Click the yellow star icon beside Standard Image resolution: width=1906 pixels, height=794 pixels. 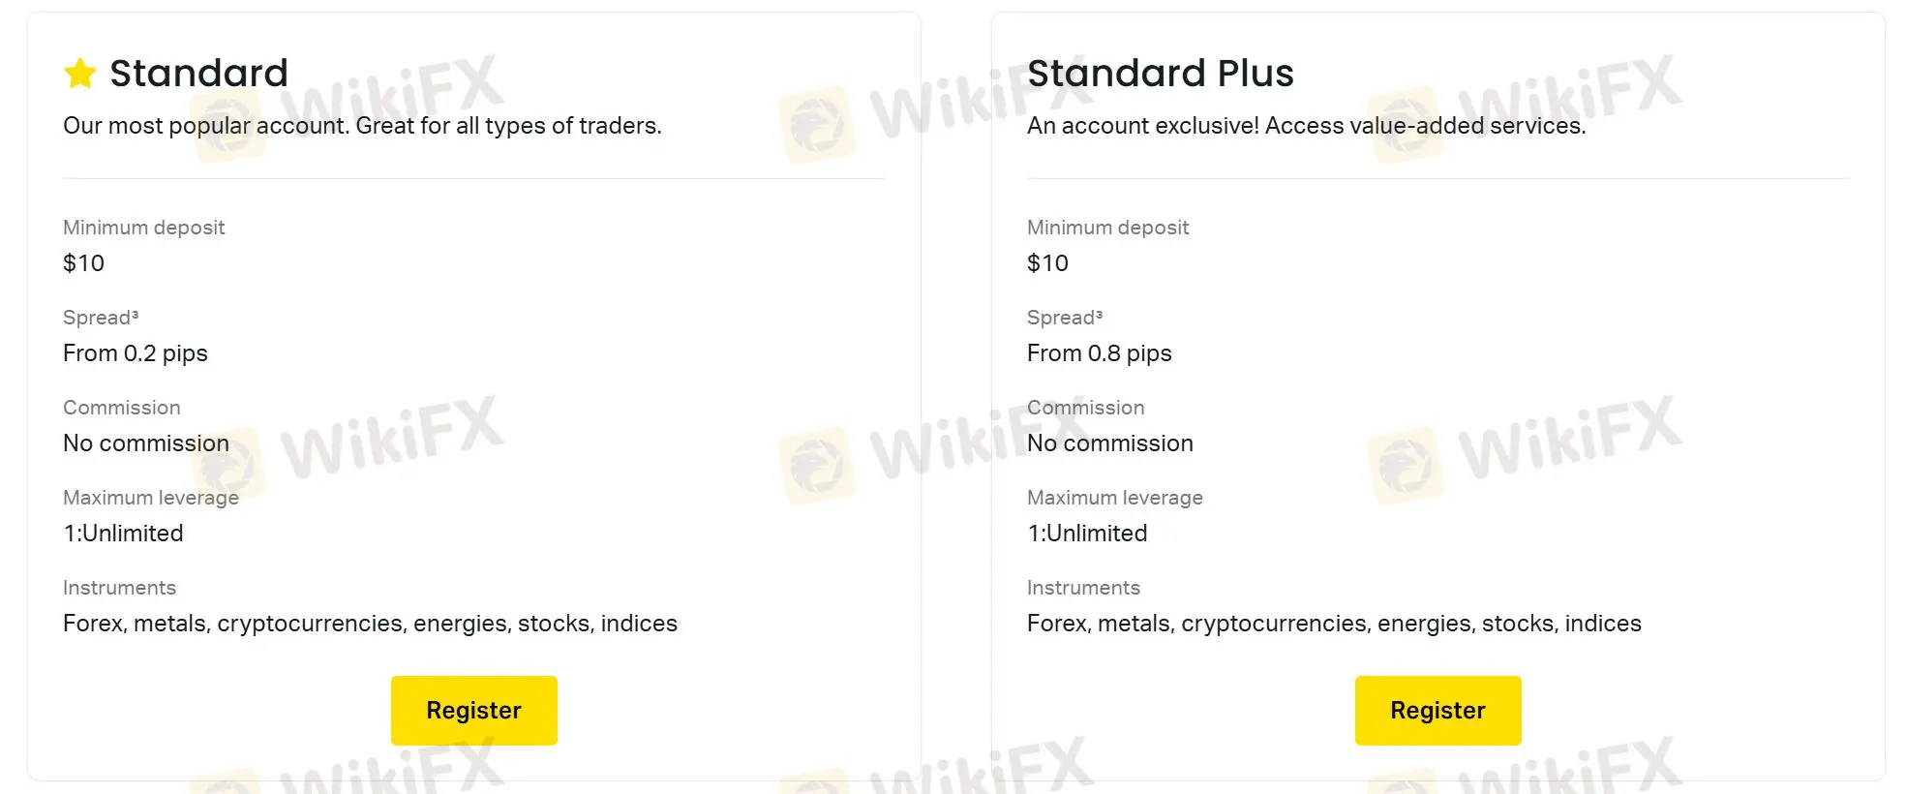[x=80, y=74]
